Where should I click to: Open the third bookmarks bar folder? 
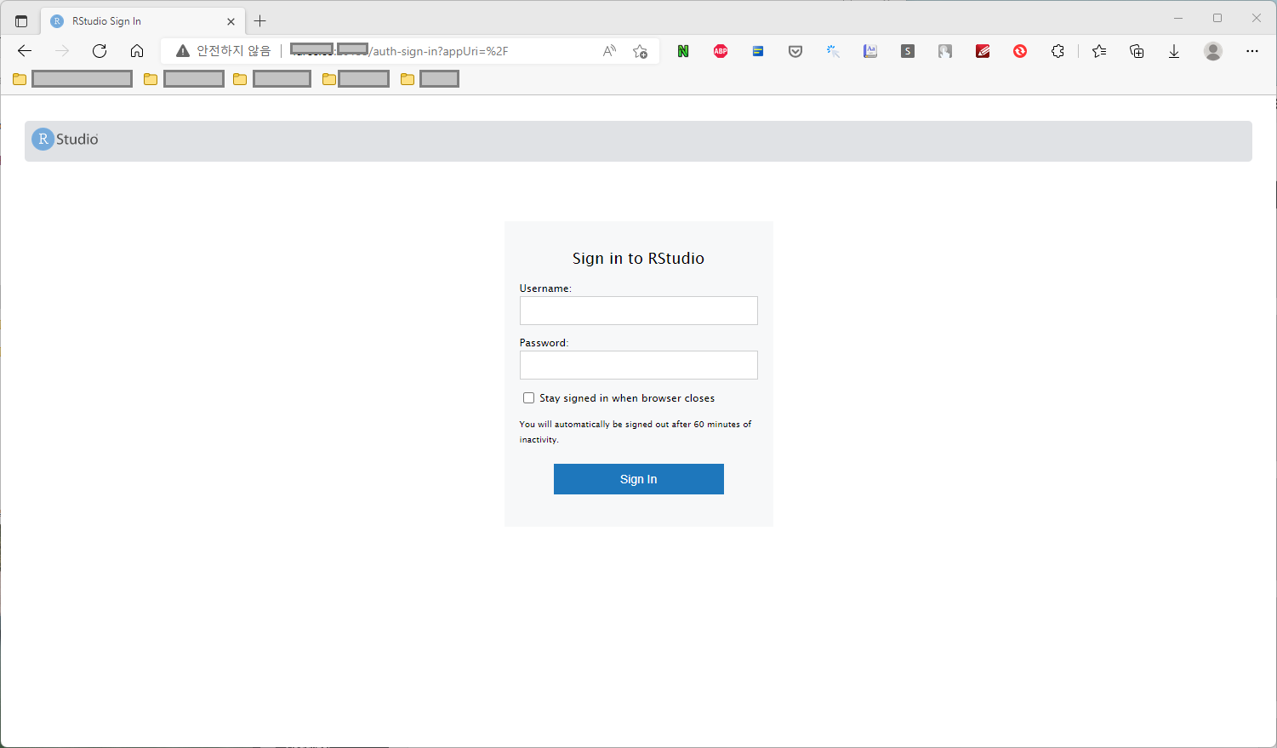(x=272, y=79)
